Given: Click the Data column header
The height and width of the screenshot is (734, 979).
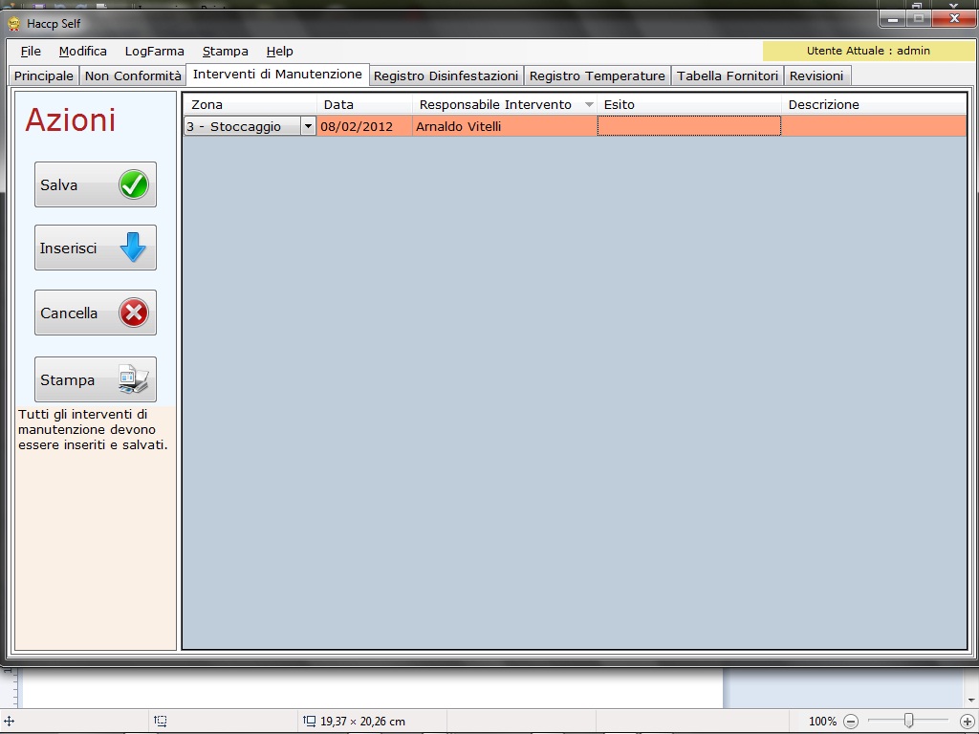Looking at the screenshot, I should point(363,105).
